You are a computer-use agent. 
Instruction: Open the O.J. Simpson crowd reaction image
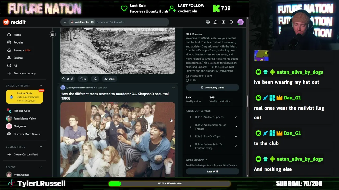pos(118,139)
